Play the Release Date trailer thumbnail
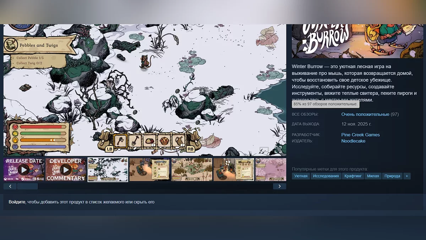The height and width of the screenshot is (240, 426). (24, 170)
